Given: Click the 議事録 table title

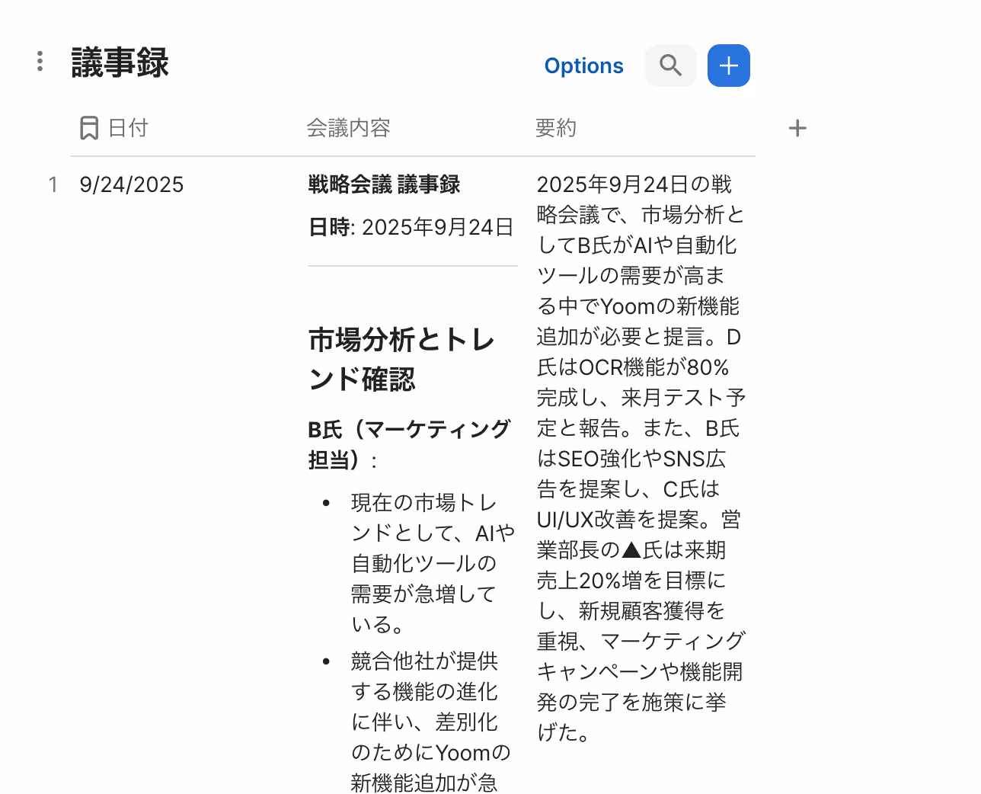Looking at the screenshot, I should (x=120, y=62).
